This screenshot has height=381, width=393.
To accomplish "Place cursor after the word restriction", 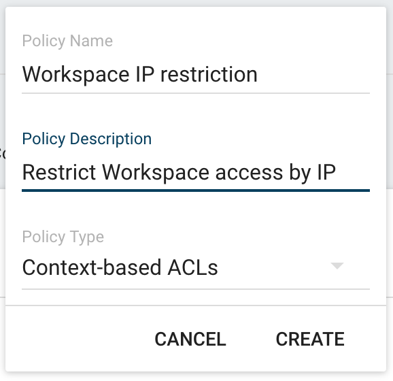I will pos(258,74).
